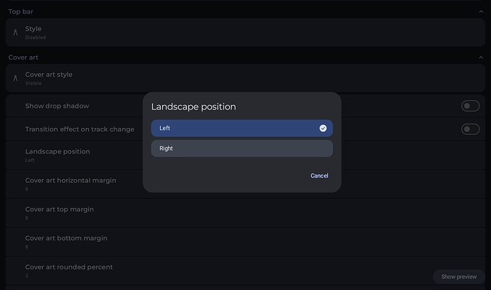Collapse the Cover art section chevron
The width and height of the screenshot is (491, 290).
coord(481,57)
